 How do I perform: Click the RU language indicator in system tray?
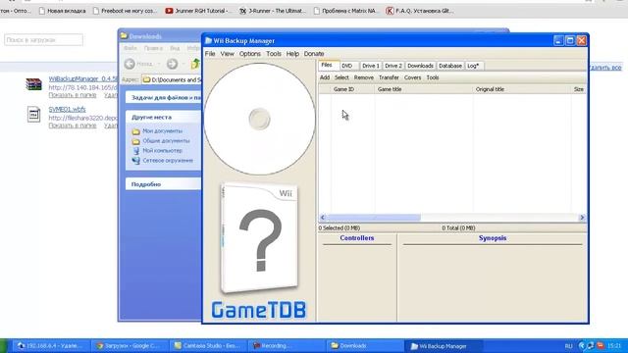[x=568, y=346]
